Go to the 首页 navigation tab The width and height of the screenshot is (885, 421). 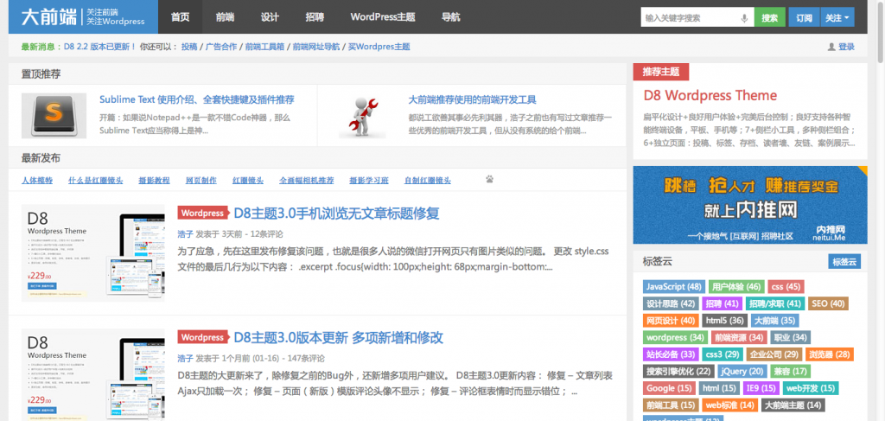click(180, 17)
